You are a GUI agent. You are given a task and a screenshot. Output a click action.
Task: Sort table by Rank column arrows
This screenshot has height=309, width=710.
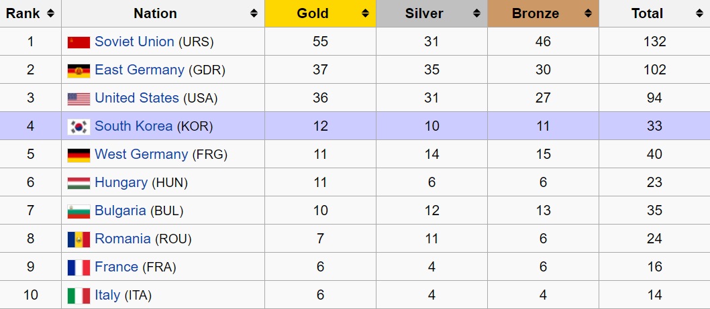coord(50,13)
